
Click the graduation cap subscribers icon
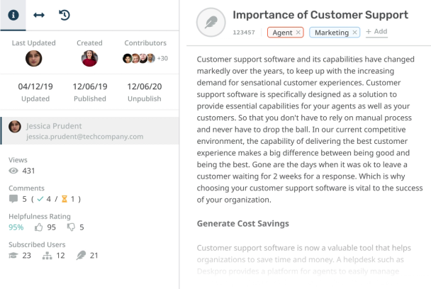click(x=13, y=256)
